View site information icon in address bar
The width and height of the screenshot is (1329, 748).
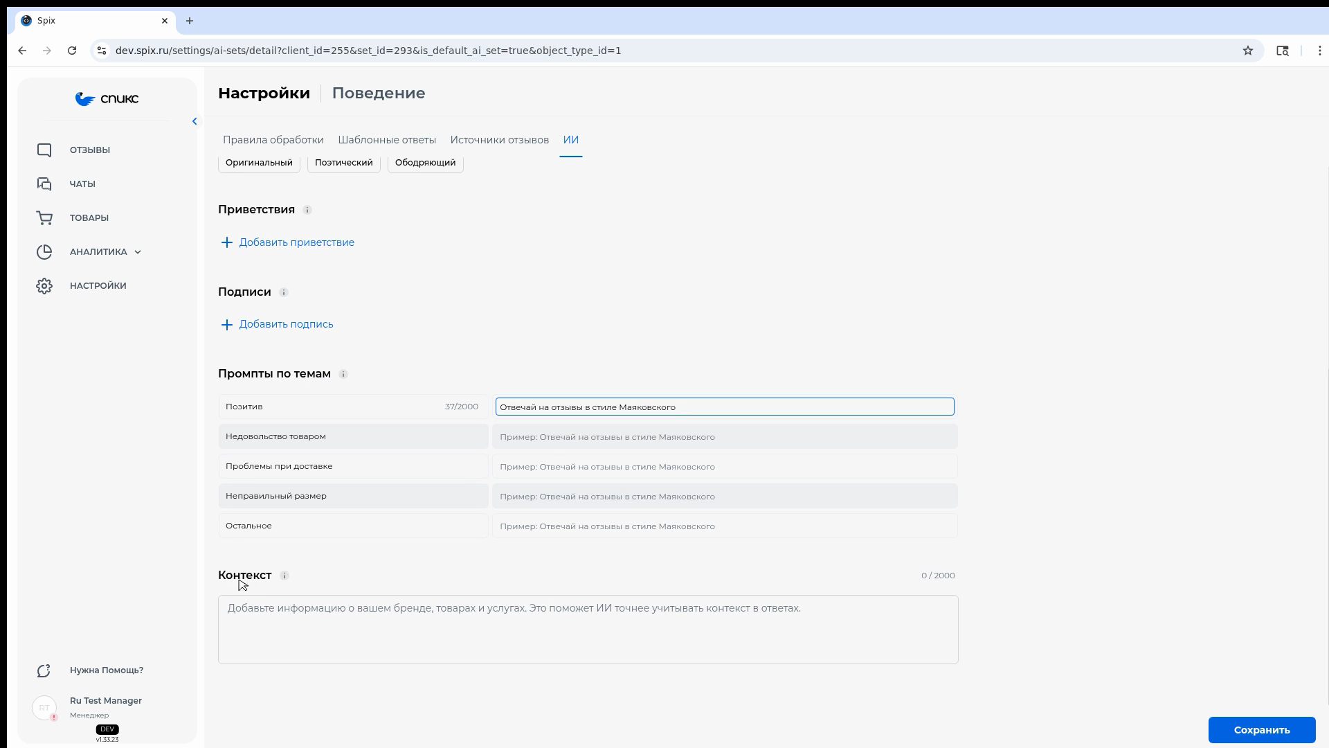(x=102, y=51)
